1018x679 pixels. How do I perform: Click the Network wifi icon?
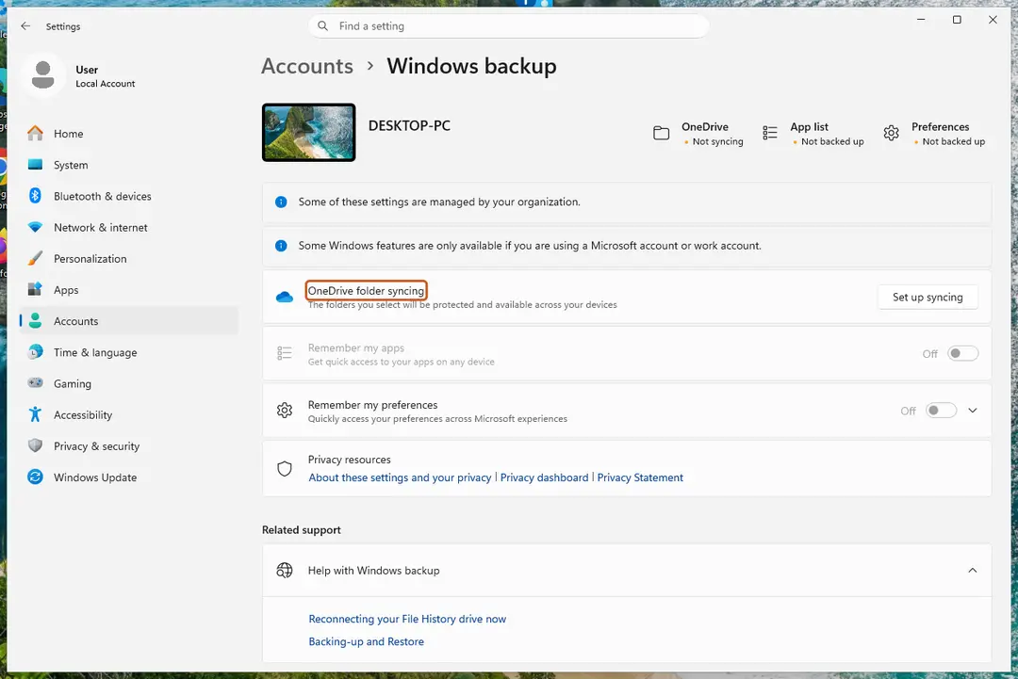click(x=35, y=227)
